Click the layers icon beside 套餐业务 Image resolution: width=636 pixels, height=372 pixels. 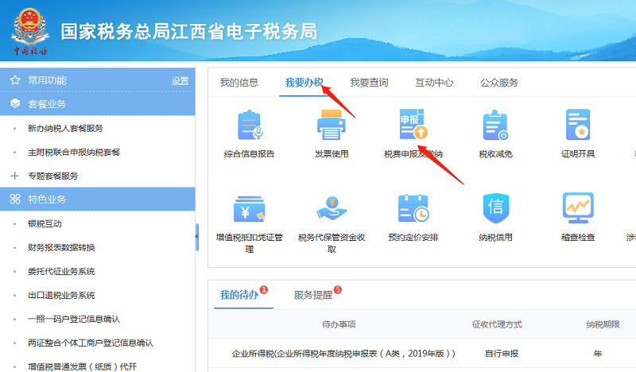[x=15, y=104]
